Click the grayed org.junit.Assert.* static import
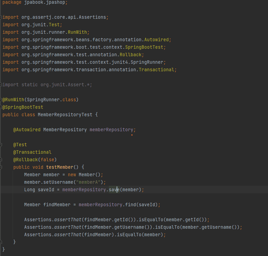This screenshot has height=256, width=268. pos(65,85)
